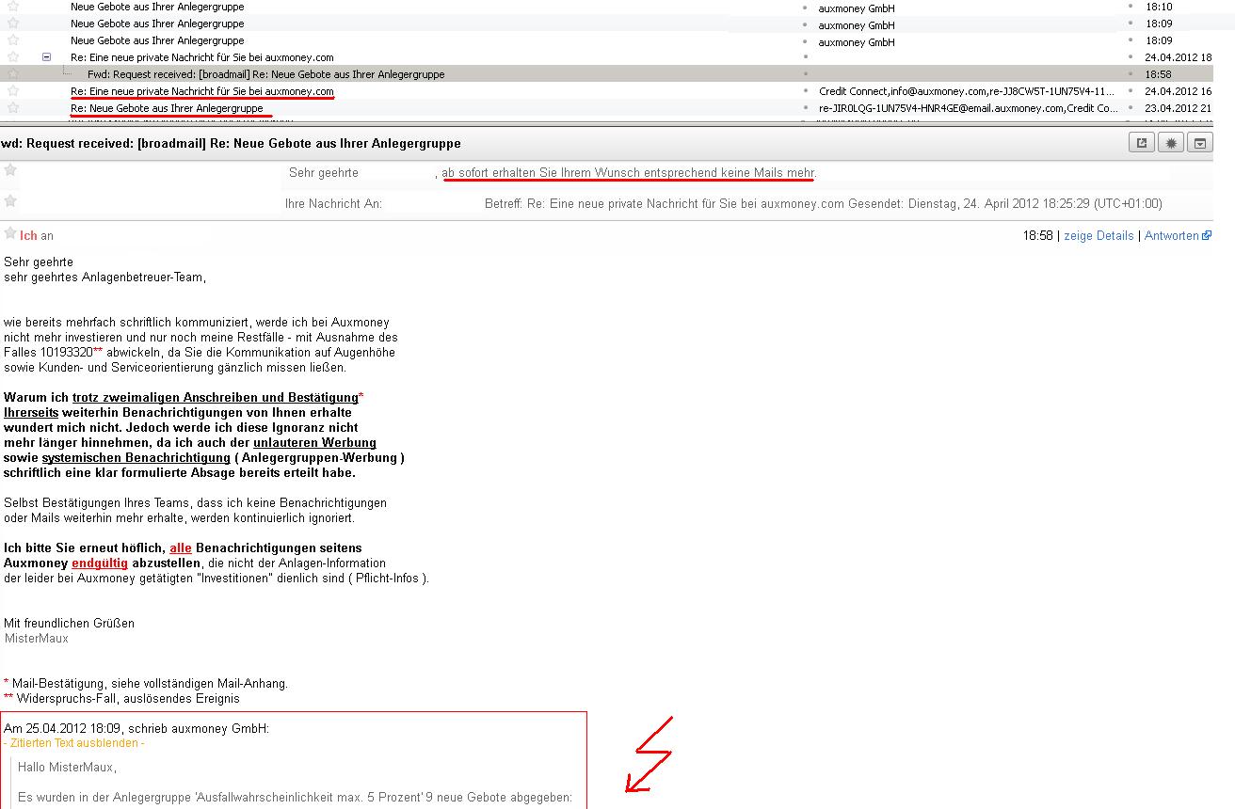Viewport: 1235px width, 809px height.
Task: Hide quoted text via 'Zitierten Text ausblenden'
Action: coord(74,743)
